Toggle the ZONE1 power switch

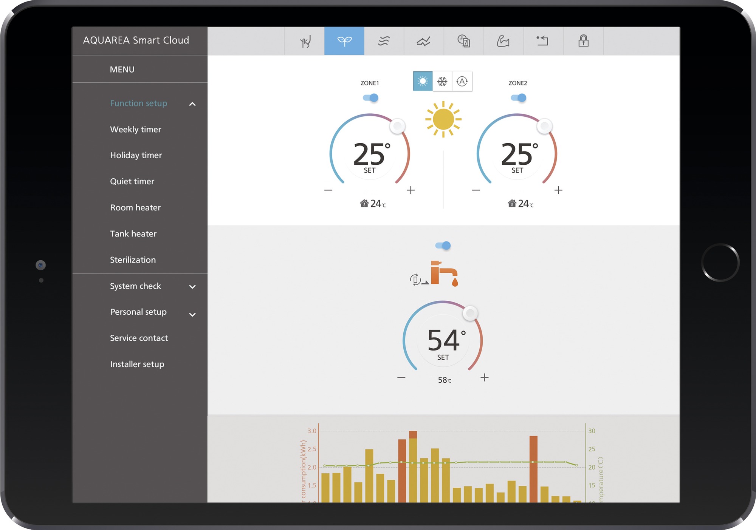370,98
